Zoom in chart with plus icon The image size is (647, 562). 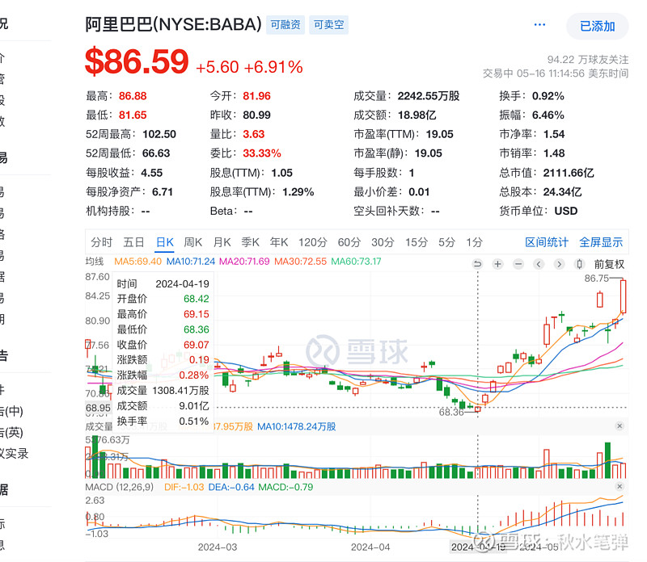tap(497, 264)
